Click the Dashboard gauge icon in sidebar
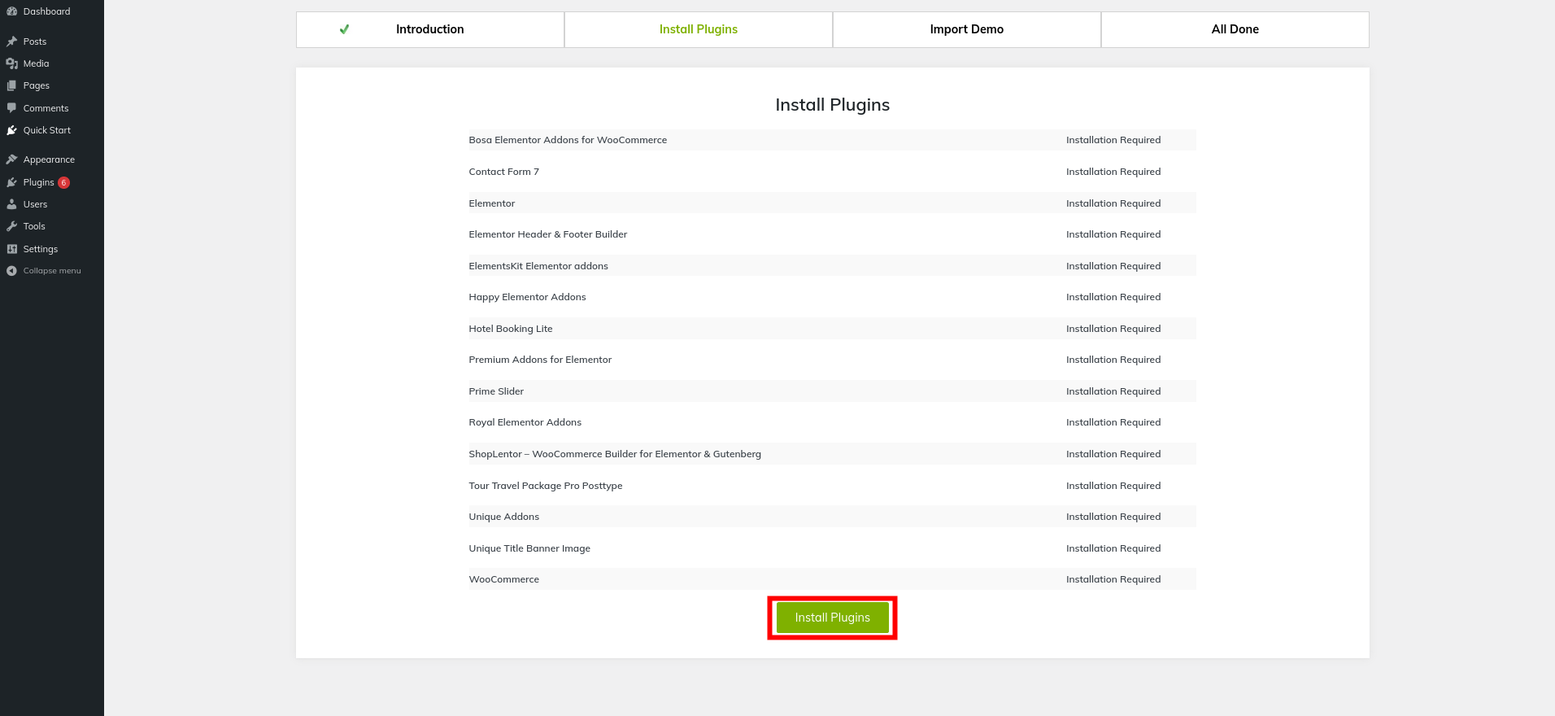The image size is (1555, 716). point(11,11)
